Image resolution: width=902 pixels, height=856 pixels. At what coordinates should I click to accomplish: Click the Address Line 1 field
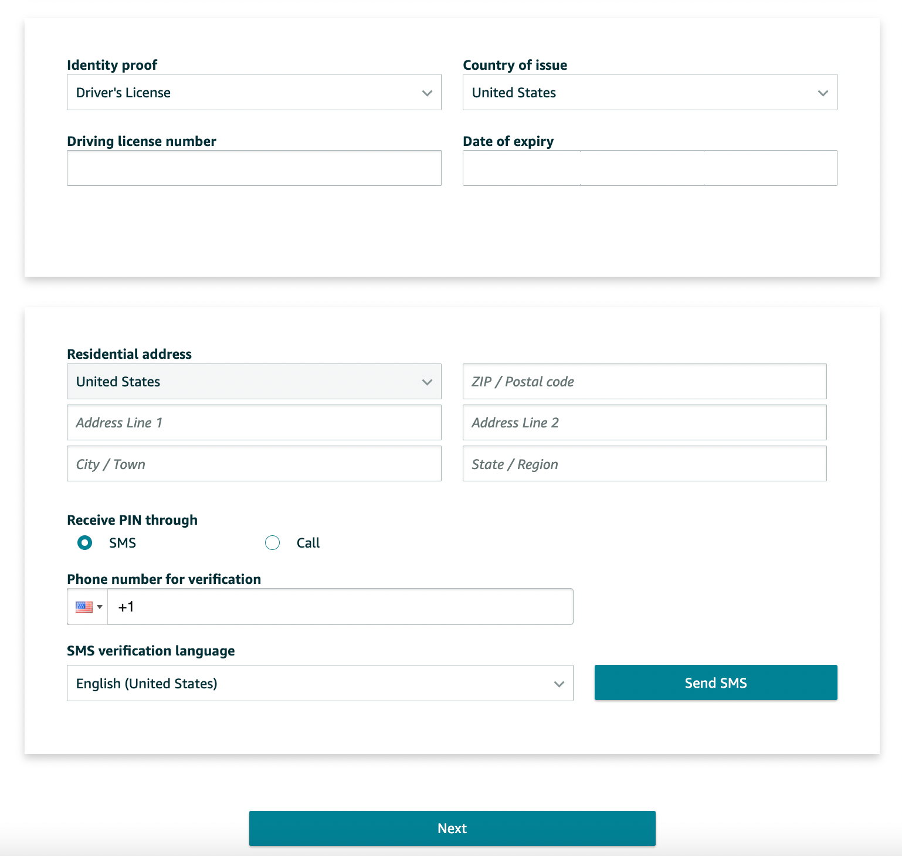coord(254,423)
